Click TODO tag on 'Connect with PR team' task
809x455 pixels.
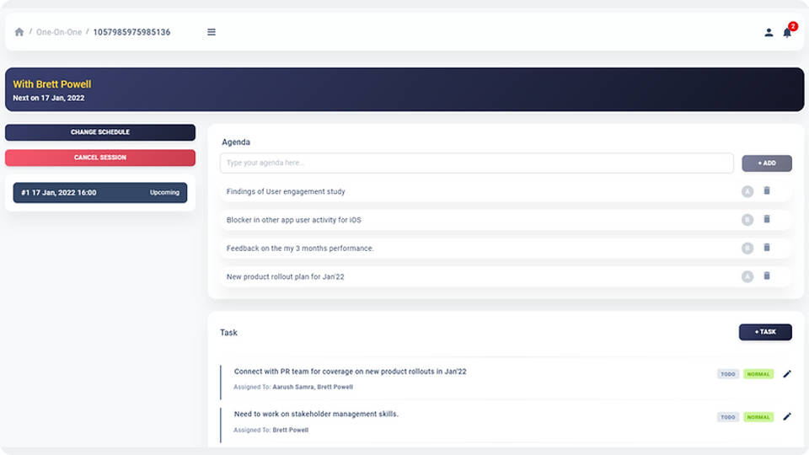(728, 374)
